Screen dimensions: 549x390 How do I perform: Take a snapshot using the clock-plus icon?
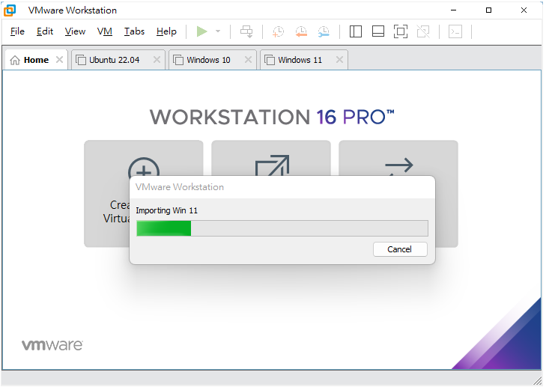tap(278, 31)
